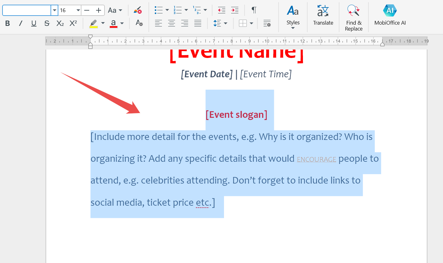Apply yellow text highlight color

[94, 23]
